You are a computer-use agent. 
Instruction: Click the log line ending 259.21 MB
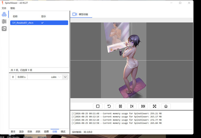(117, 114)
